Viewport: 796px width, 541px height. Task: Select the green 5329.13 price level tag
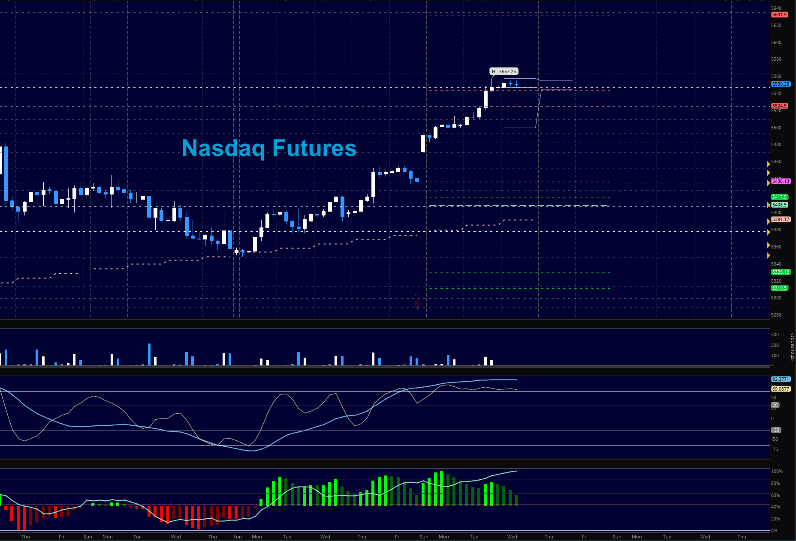[x=780, y=272]
